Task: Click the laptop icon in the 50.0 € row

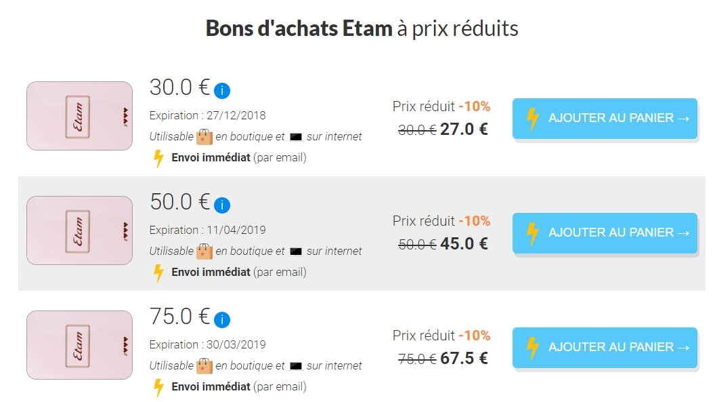Action: 296,252
